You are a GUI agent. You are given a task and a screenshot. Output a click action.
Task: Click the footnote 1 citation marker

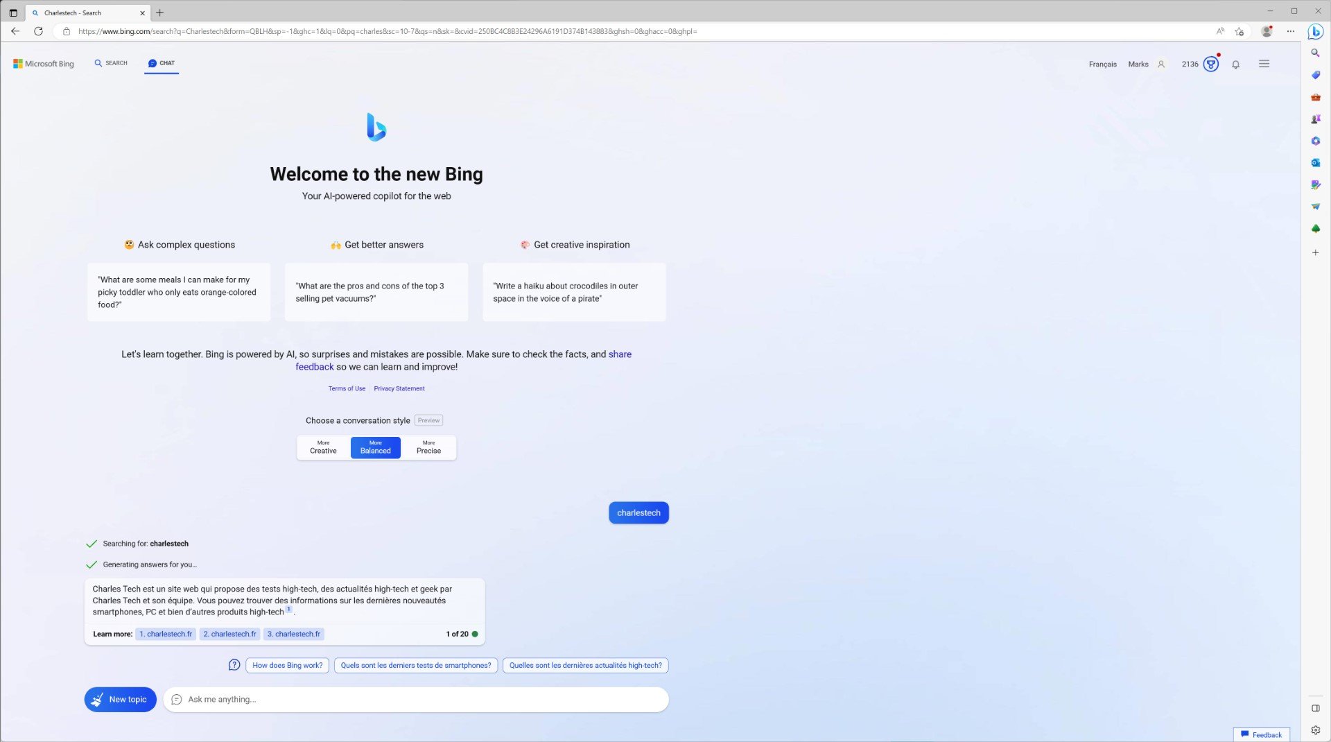[x=289, y=610]
